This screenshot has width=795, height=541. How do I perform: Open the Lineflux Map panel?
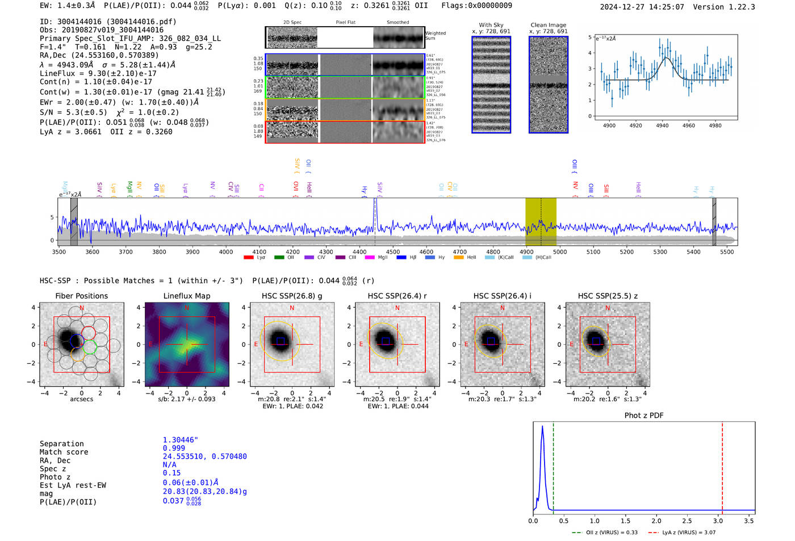187,345
